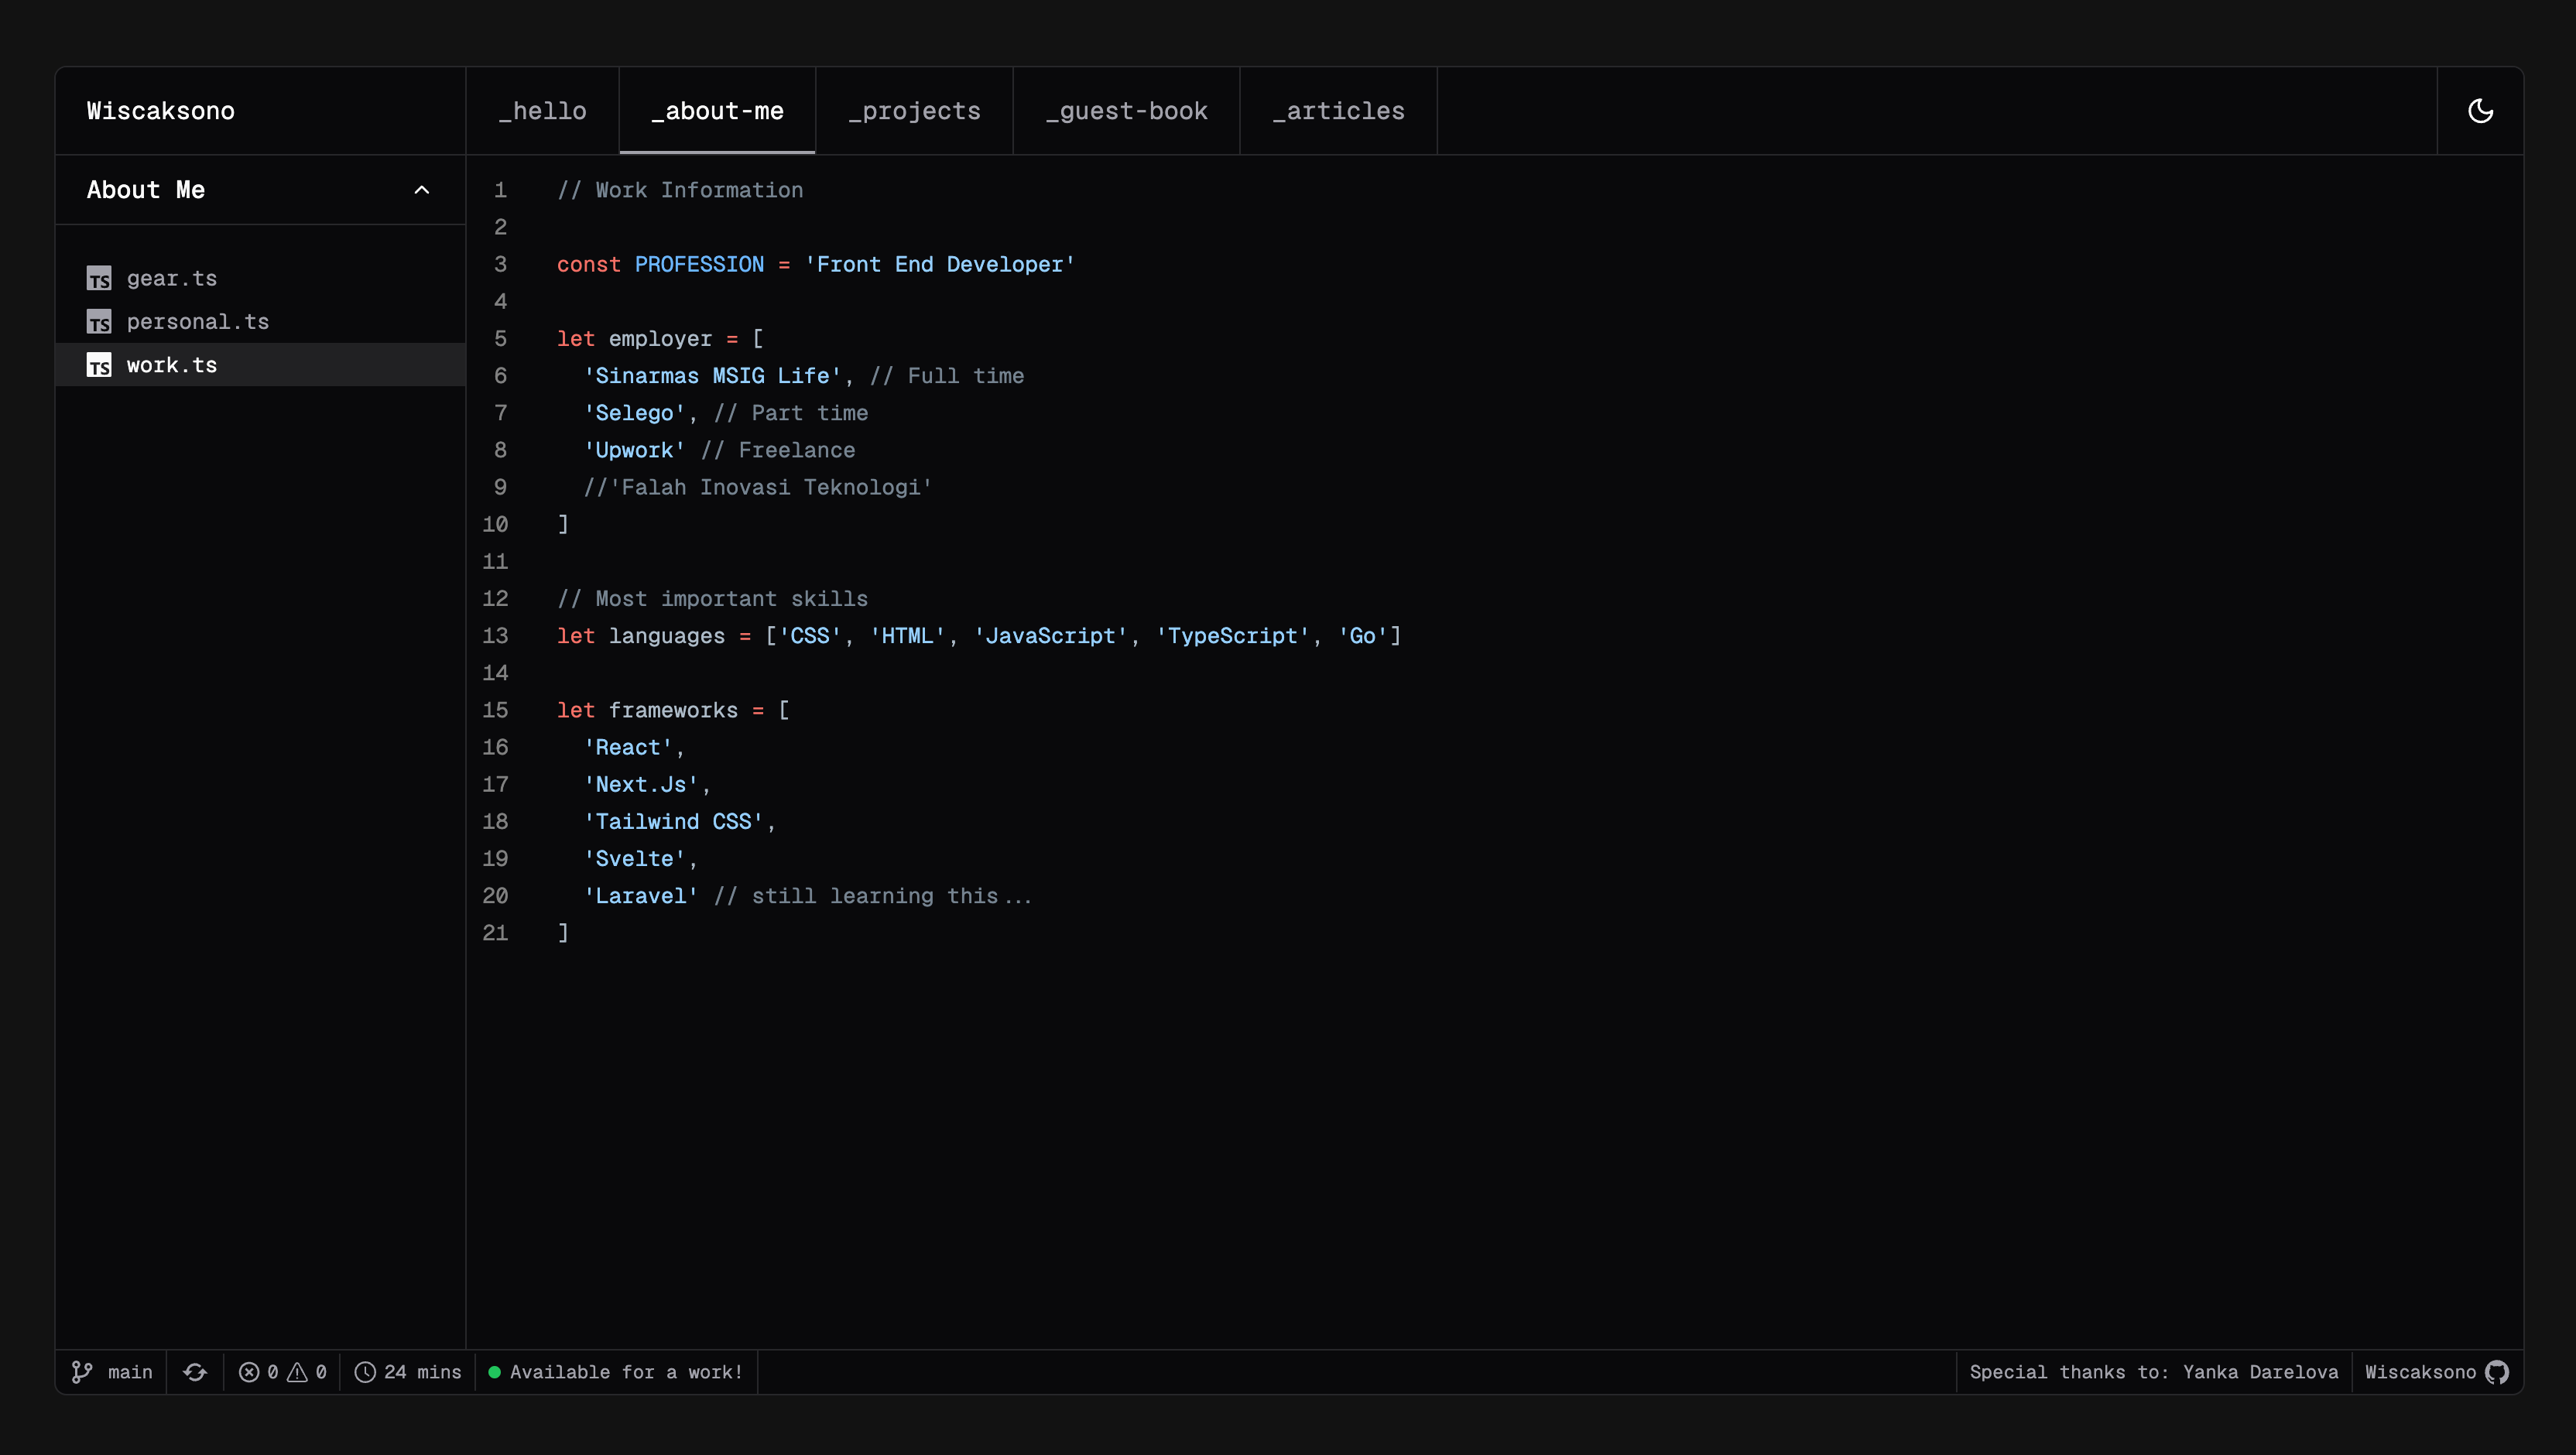
Task: Open the _guest-book tab
Action: (1126, 111)
